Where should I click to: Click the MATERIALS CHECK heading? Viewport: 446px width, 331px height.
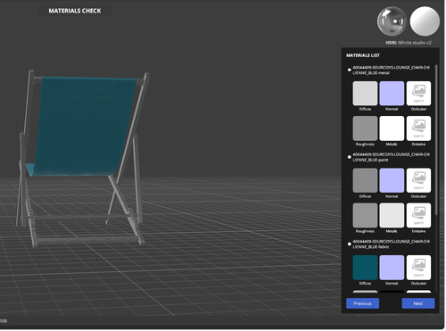75,11
